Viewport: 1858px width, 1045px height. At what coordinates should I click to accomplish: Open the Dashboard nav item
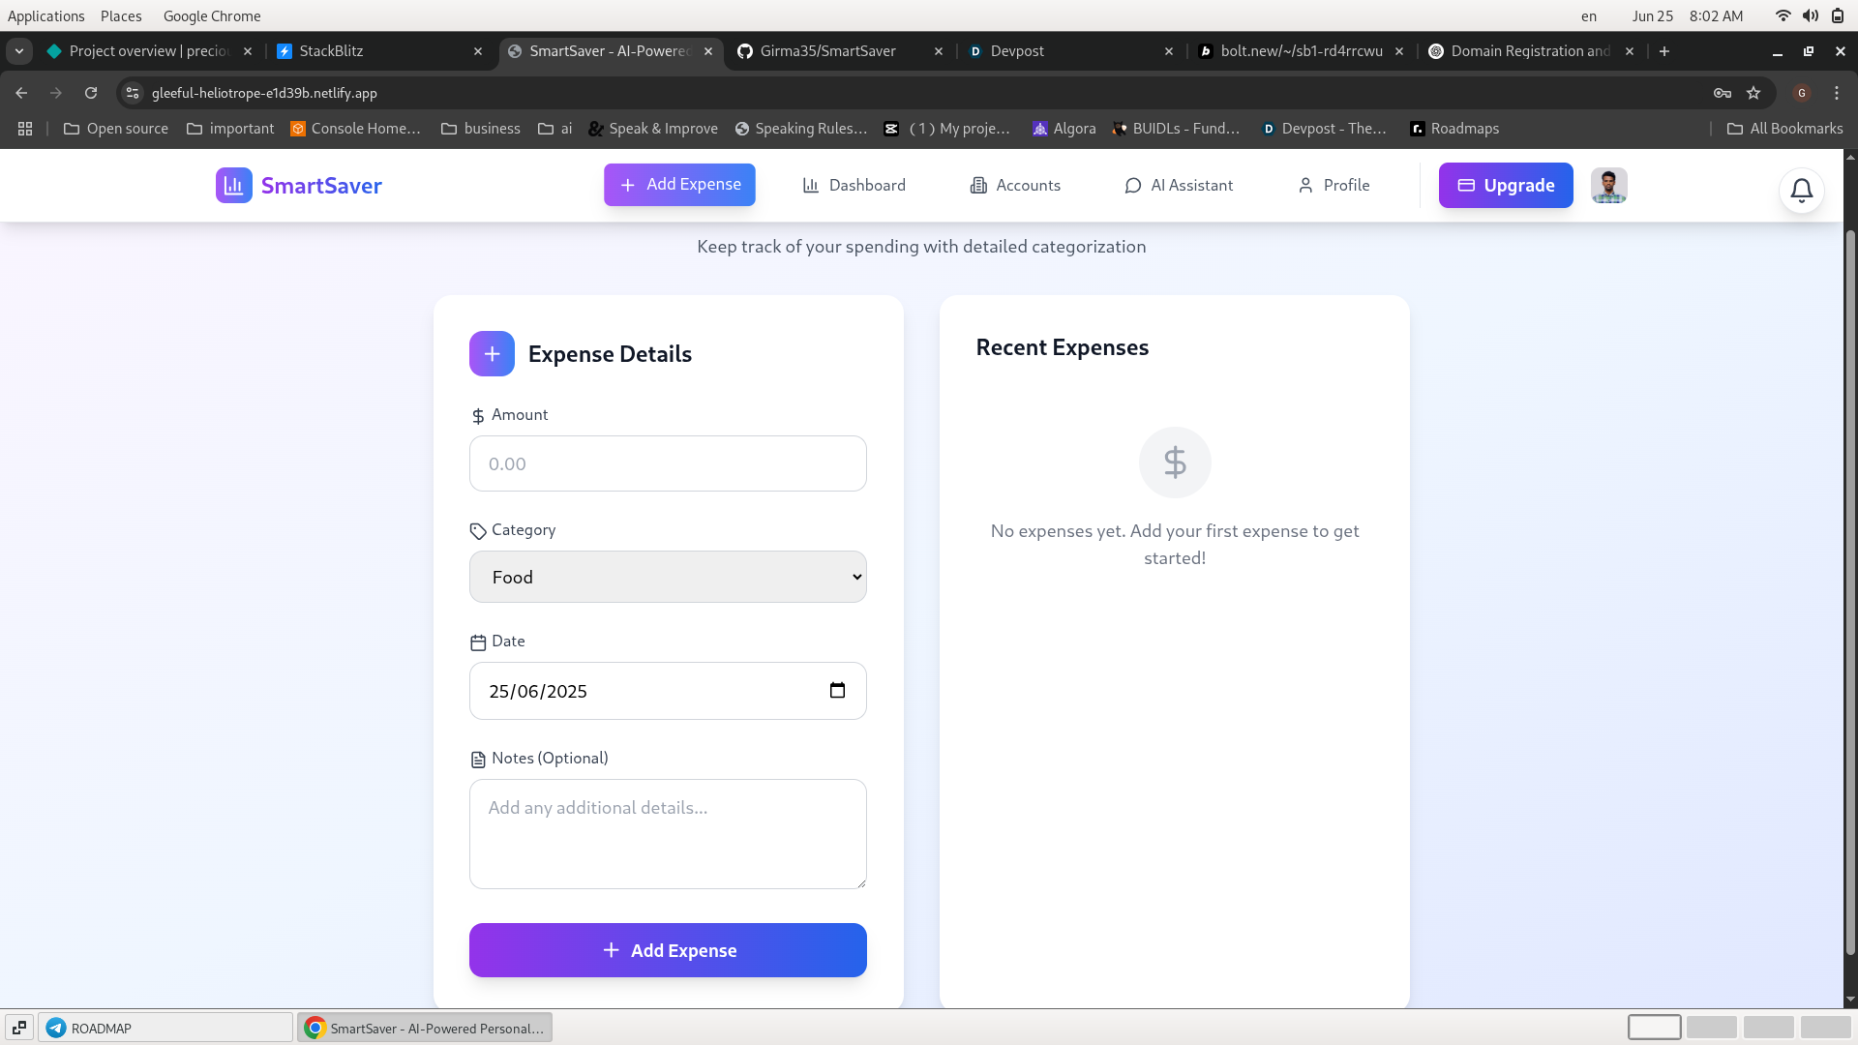(x=854, y=185)
